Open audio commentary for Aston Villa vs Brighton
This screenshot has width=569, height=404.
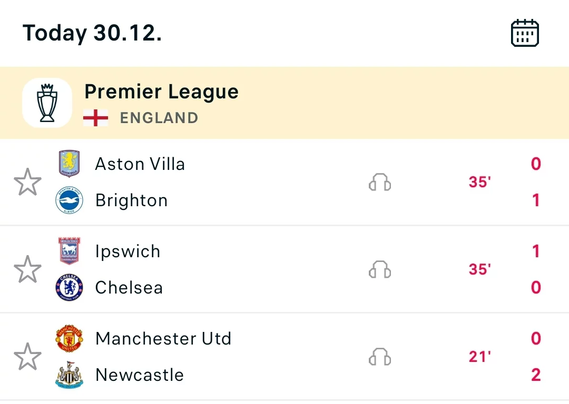379,182
